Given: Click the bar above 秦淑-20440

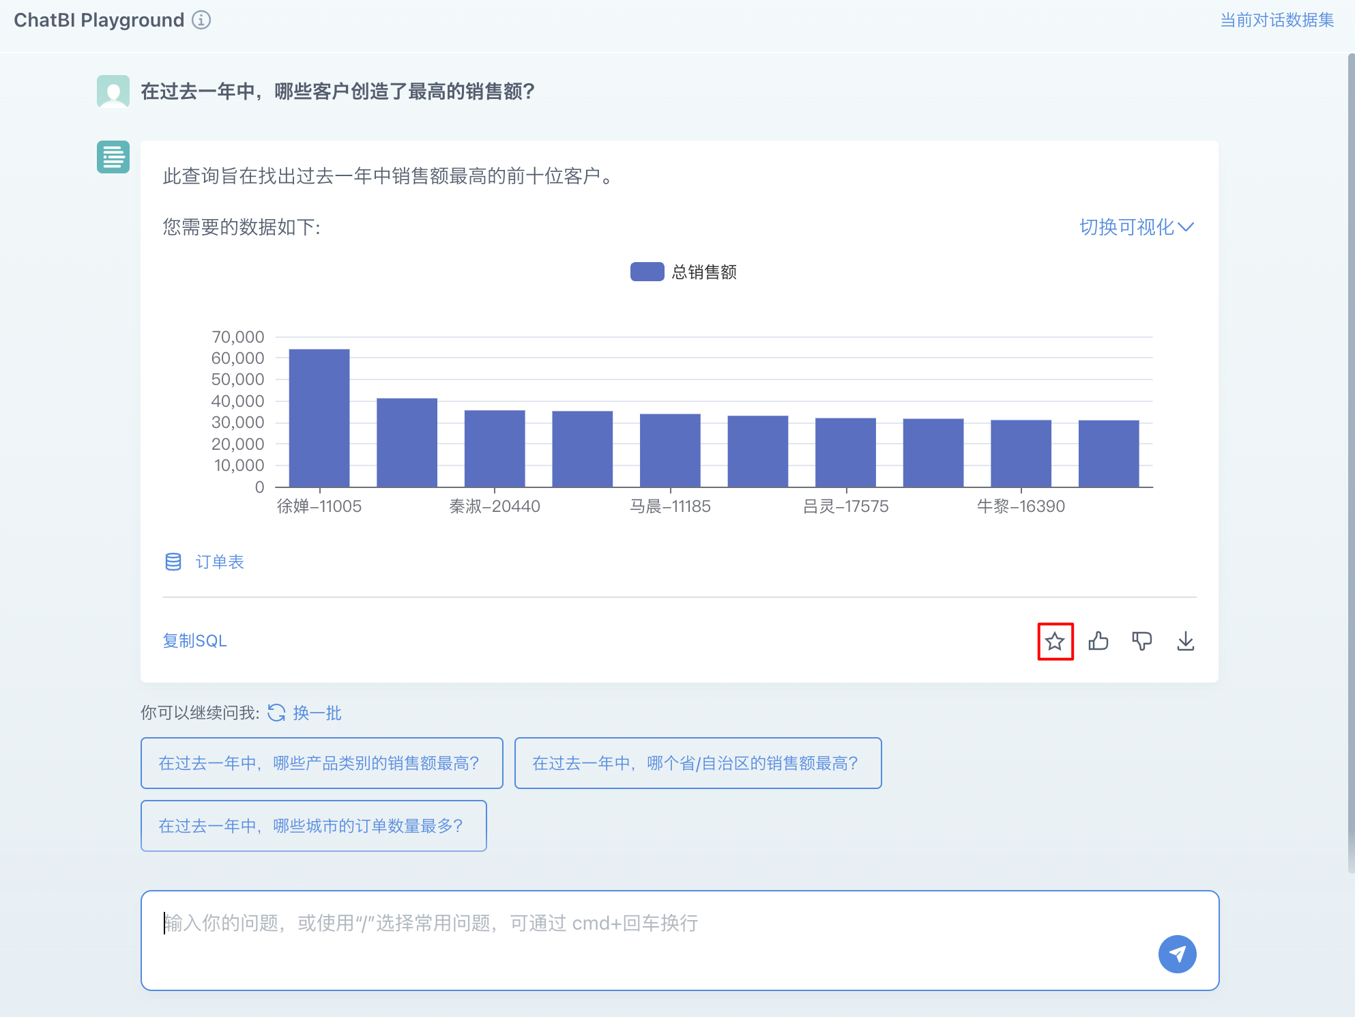Looking at the screenshot, I should pyautogui.click(x=495, y=448).
